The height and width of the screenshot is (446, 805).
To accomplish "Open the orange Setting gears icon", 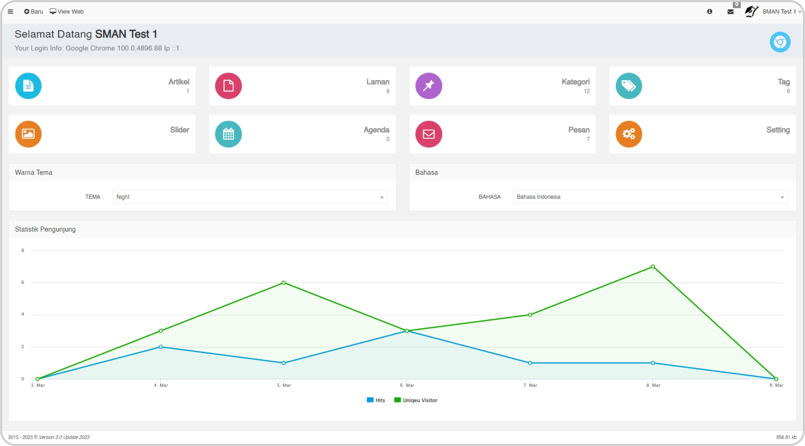I will tap(629, 134).
